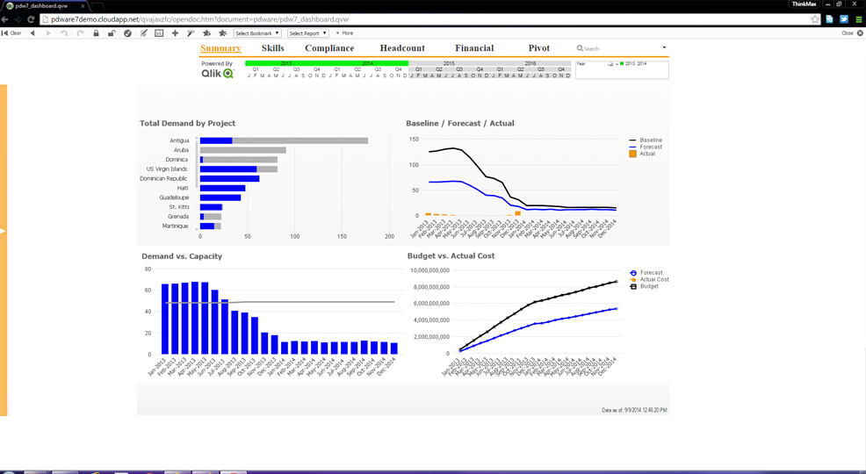The height and width of the screenshot is (474, 866).
Task: Click the Haiti project label
Action: [183, 188]
